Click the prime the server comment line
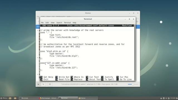The width and height of the screenshot is (178, 100). [x=72, y=30]
